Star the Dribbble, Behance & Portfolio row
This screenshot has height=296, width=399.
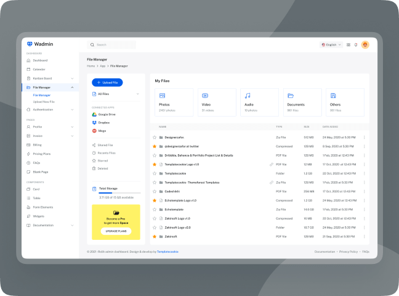pos(155,155)
